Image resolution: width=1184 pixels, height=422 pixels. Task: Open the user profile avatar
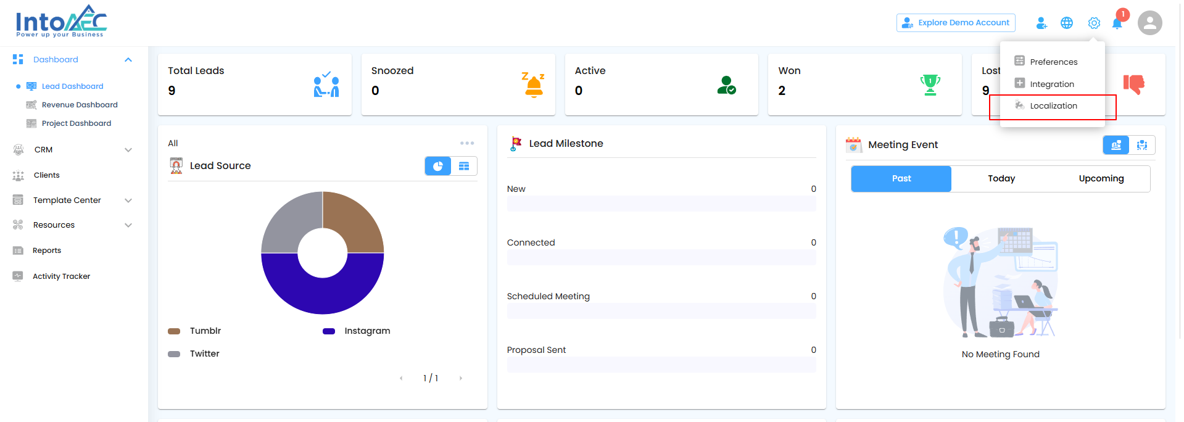tap(1150, 23)
